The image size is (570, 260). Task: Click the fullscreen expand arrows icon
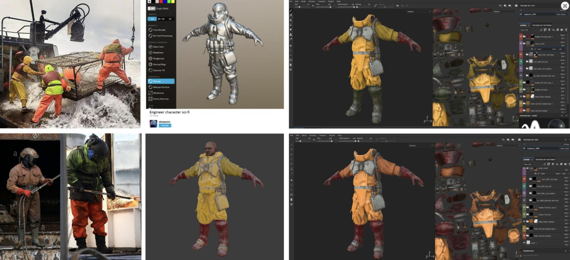(565, 6)
